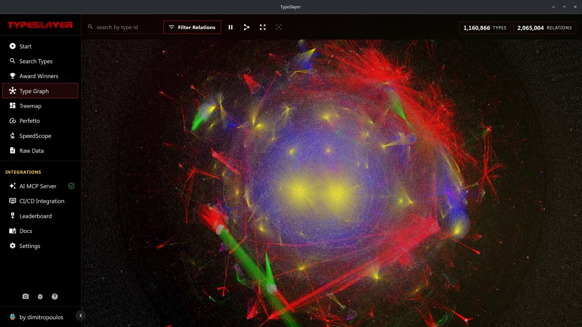Open CI/CD Integration page
582x327 pixels.
click(x=40, y=201)
